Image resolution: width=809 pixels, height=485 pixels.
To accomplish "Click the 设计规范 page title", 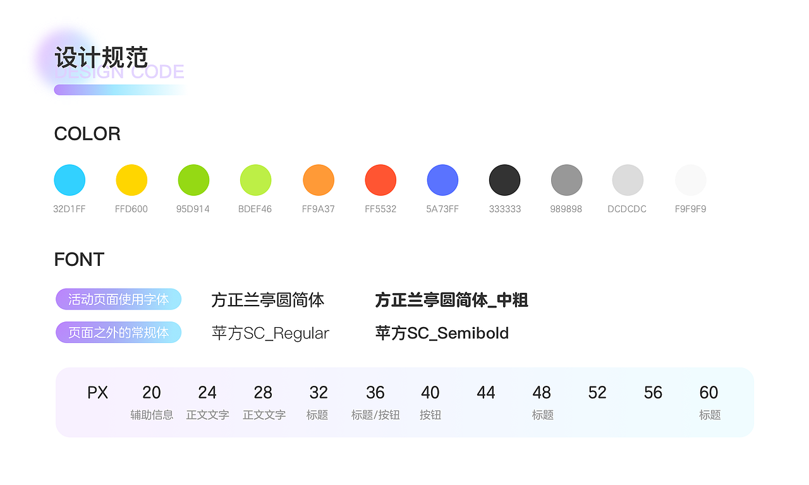I will [x=102, y=57].
